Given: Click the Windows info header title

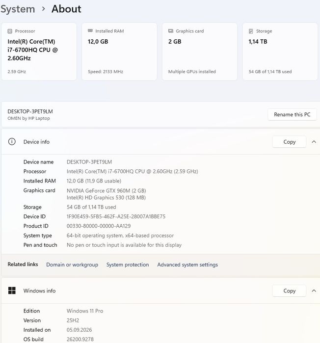Looking at the screenshot, I should click(x=40, y=290).
